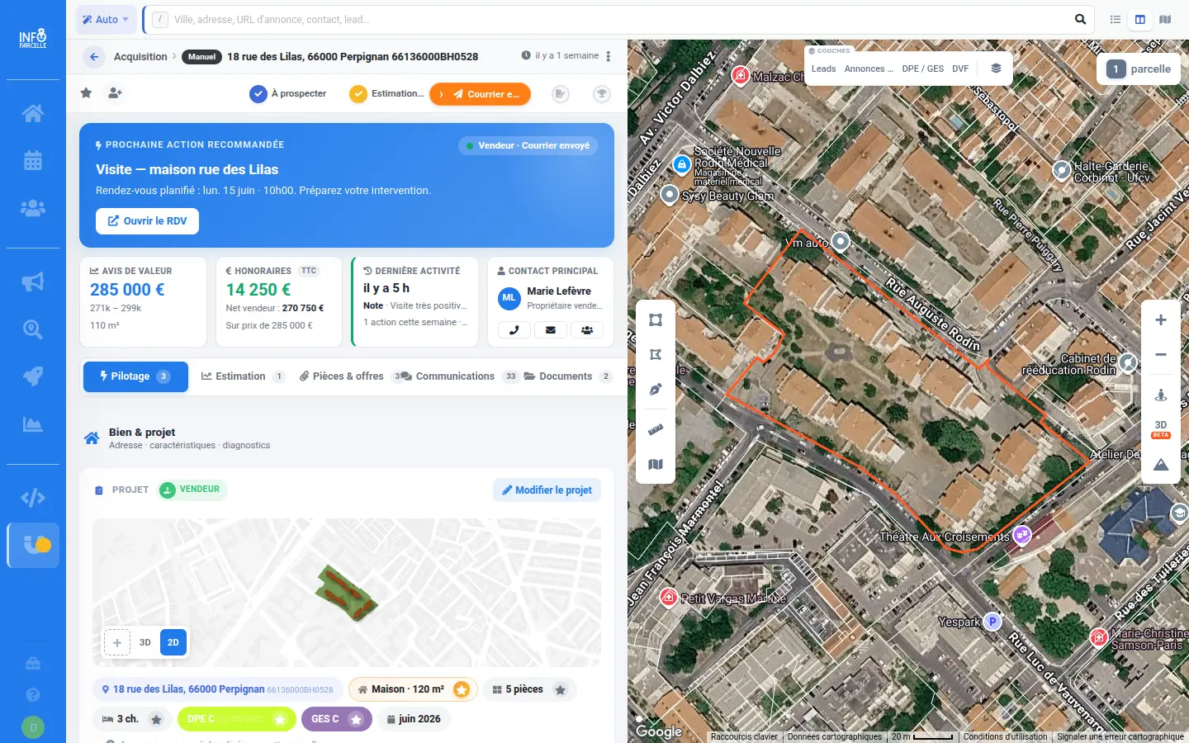Click the address search input field
Screen dimensions: 1189x743
click(x=618, y=19)
